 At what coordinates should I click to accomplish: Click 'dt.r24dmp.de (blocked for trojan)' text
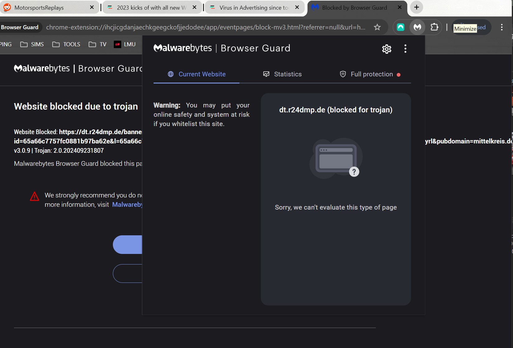point(336,110)
